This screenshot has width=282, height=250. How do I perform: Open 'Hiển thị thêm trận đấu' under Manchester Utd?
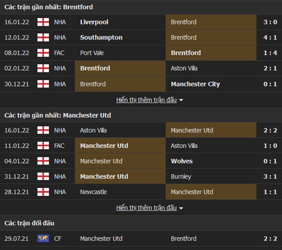click(x=146, y=208)
